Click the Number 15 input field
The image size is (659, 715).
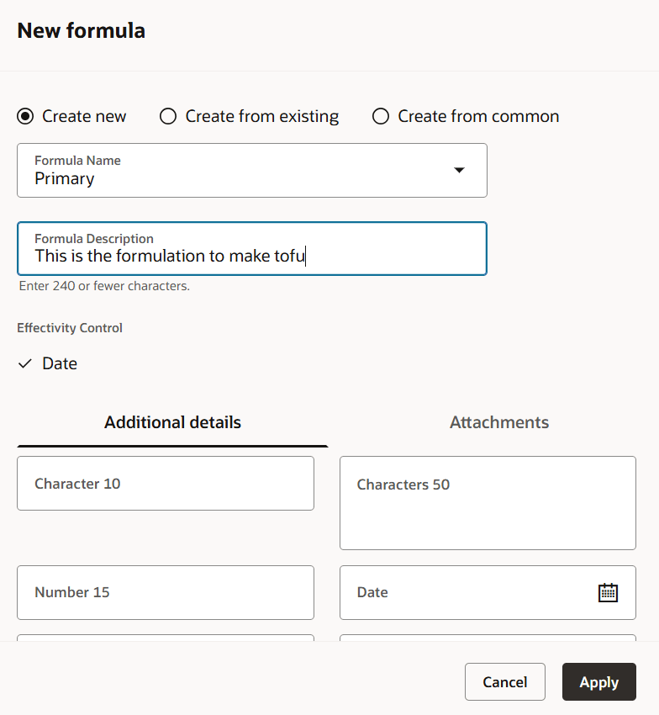(x=165, y=592)
